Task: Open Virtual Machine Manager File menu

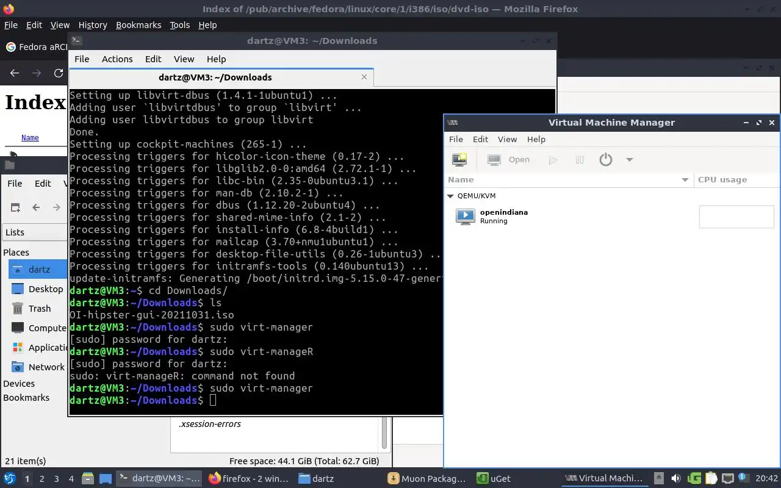Action: pos(456,139)
